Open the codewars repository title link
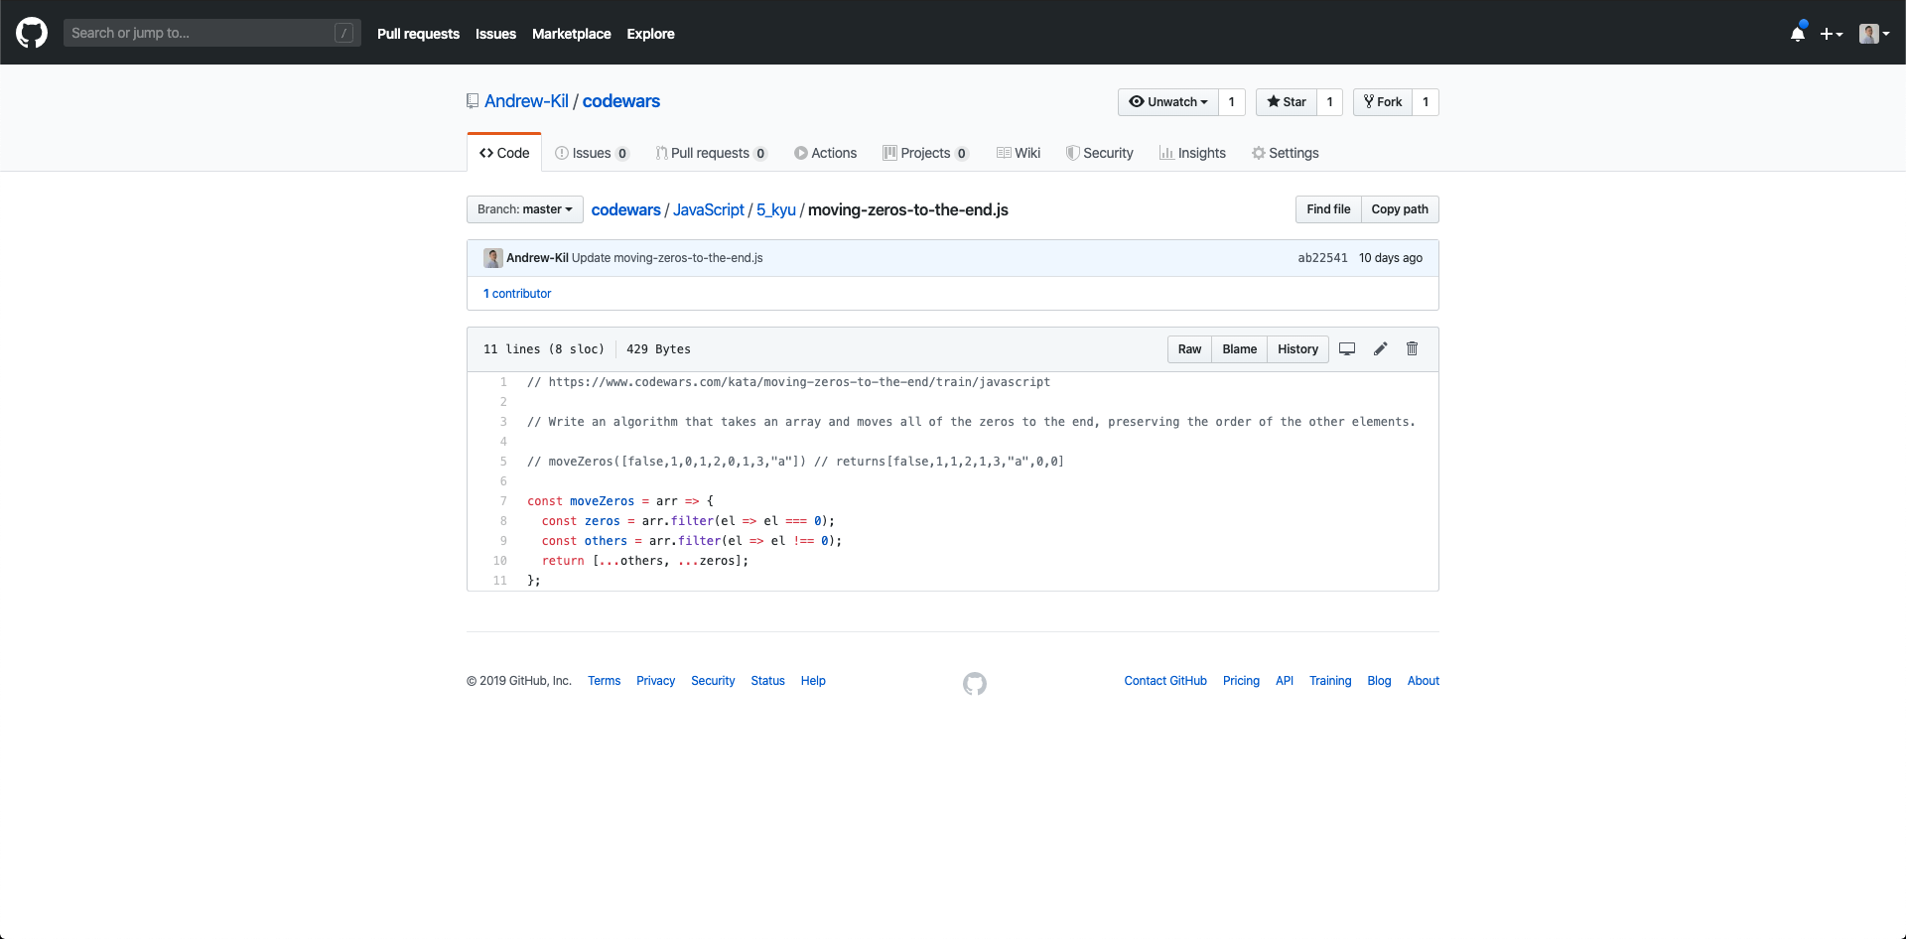 tap(621, 101)
